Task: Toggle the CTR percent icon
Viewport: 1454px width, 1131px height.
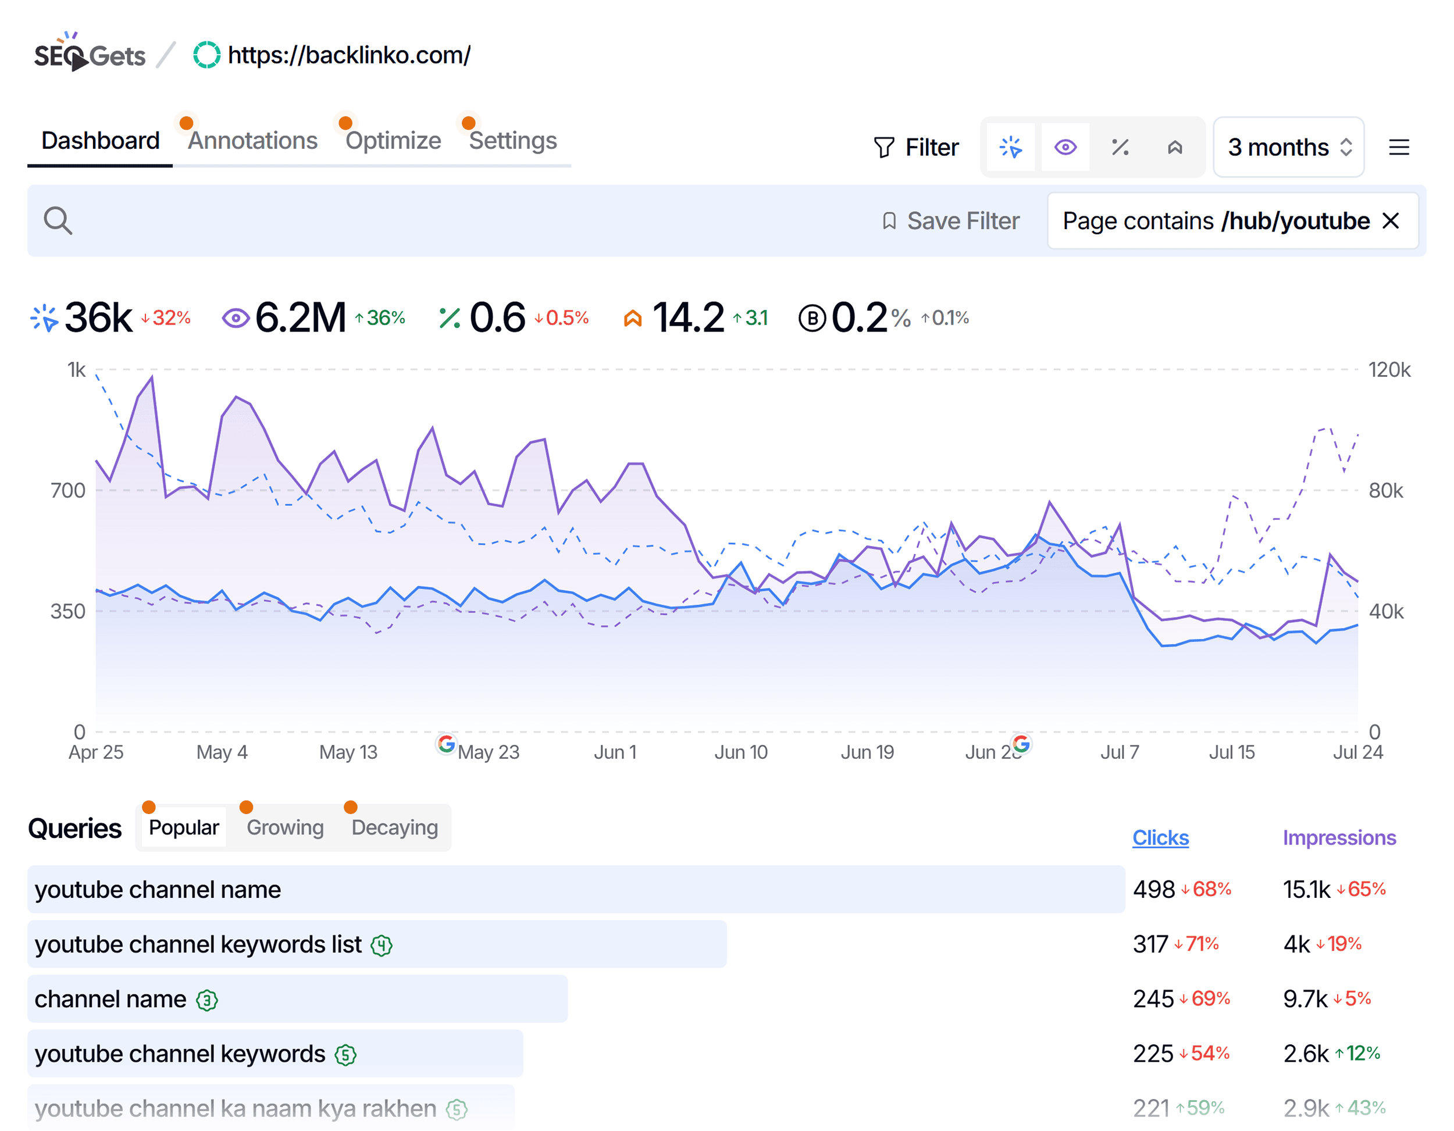Action: pos(1120,147)
